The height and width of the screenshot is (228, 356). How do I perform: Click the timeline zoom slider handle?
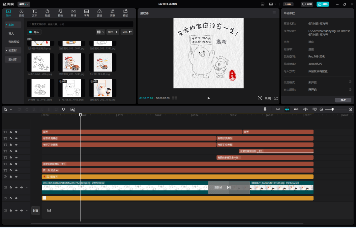[332, 109]
